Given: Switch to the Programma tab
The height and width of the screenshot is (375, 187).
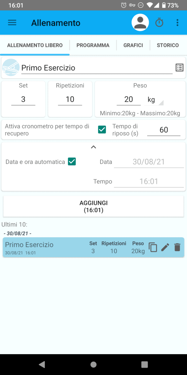Looking at the screenshot, I should click(x=93, y=45).
